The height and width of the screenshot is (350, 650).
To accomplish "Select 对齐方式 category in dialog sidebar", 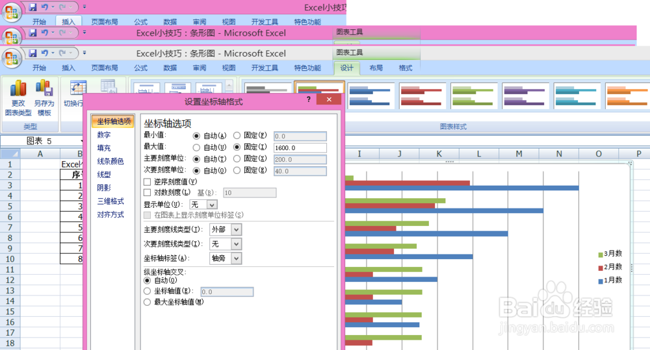I will pos(110,214).
